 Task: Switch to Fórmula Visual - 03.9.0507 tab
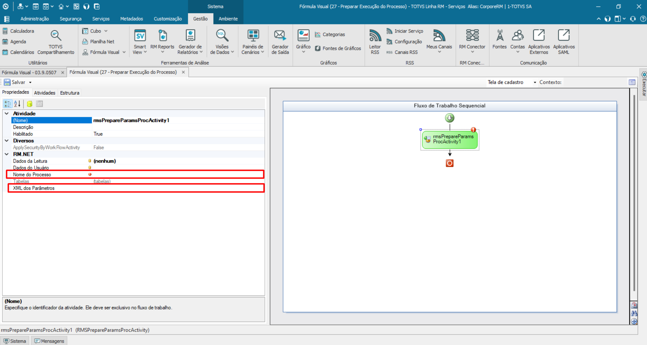click(x=29, y=73)
